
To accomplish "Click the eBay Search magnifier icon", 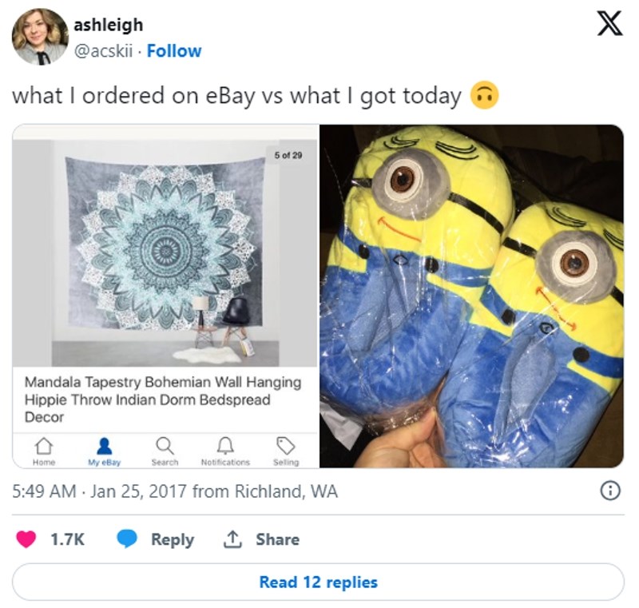I will [165, 445].
